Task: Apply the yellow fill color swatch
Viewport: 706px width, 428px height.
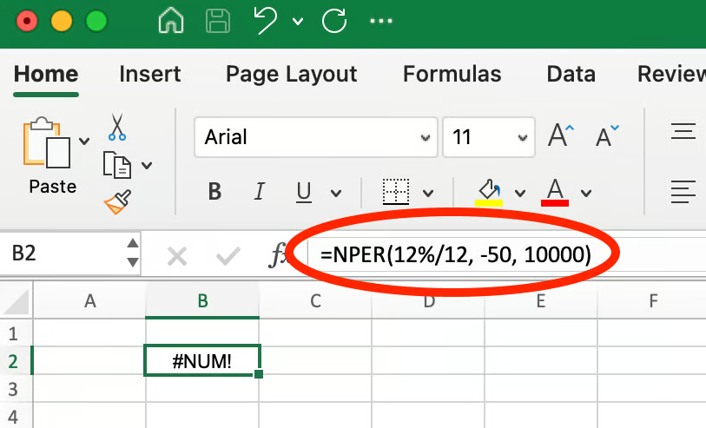Action: [x=489, y=192]
